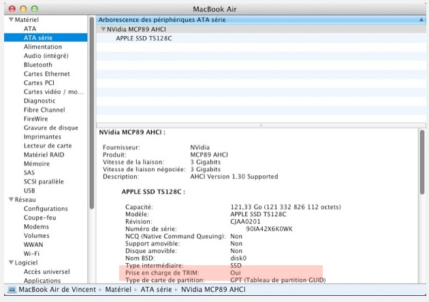429x302 pixels.
Task: Select Diagnostic in the sidebar
Action: pos(39,101)
